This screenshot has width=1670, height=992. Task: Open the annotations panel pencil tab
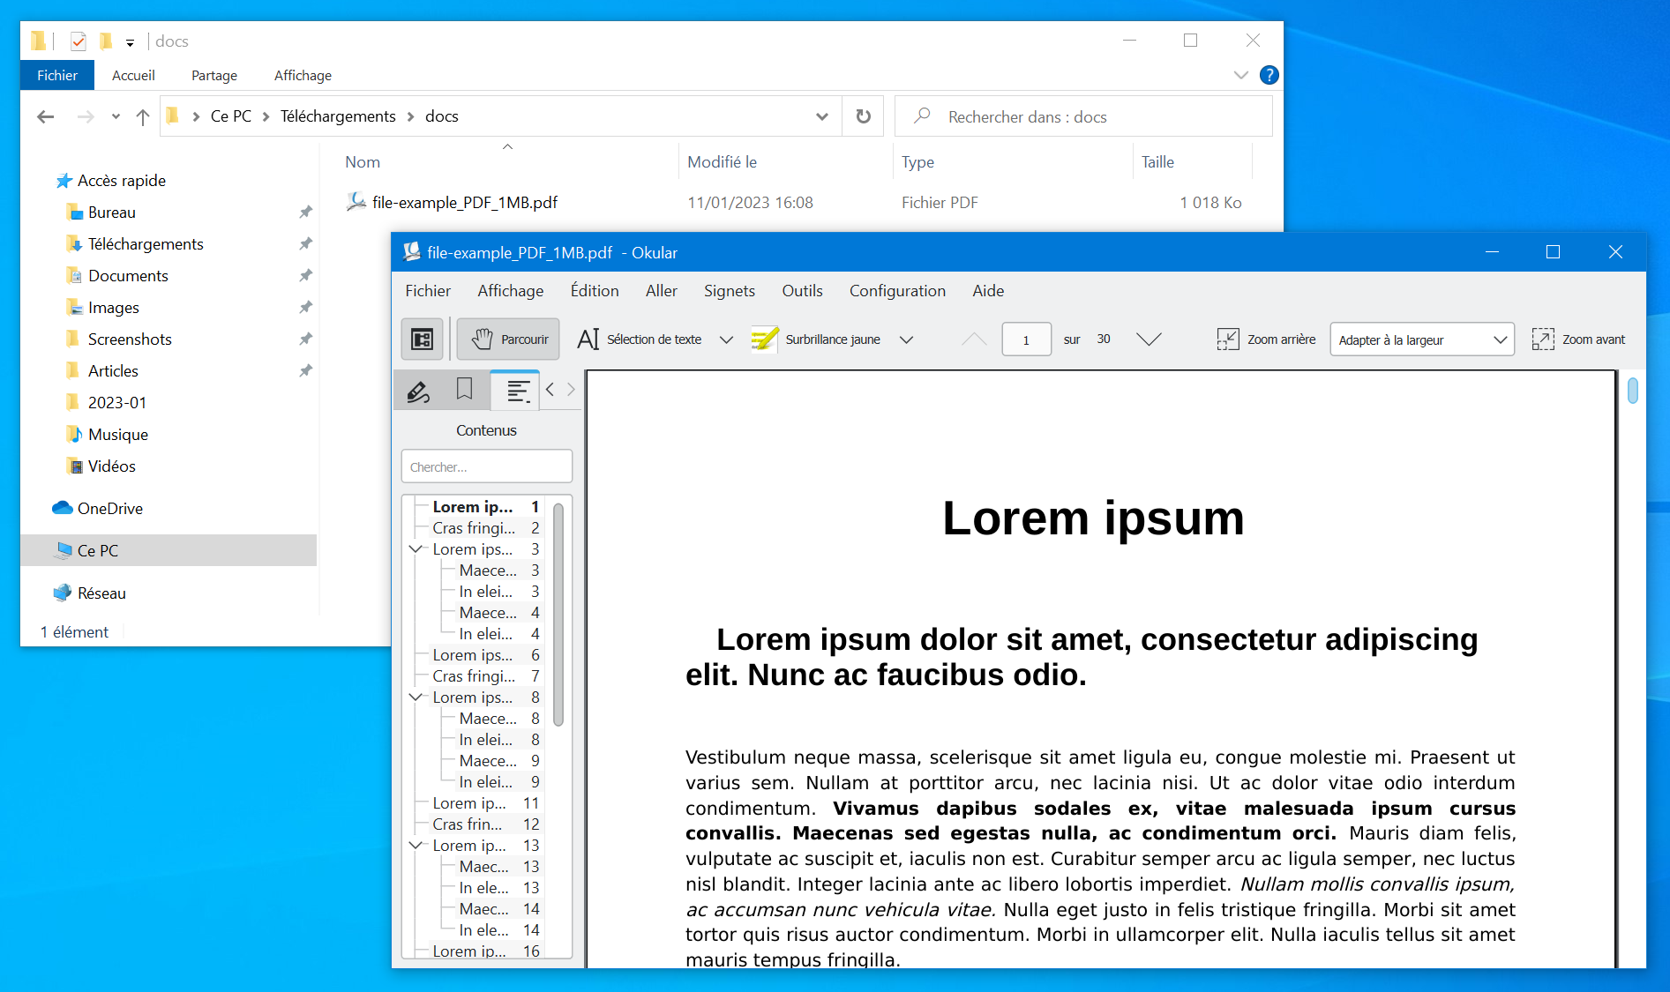tap(418, 390)
